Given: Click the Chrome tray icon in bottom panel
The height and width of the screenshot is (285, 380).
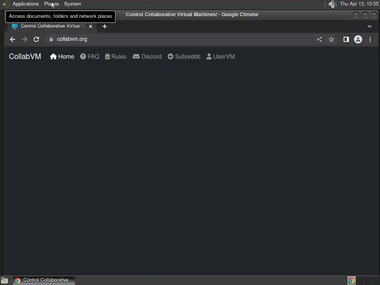Looking at the screenshot, I should pos(351,281).
